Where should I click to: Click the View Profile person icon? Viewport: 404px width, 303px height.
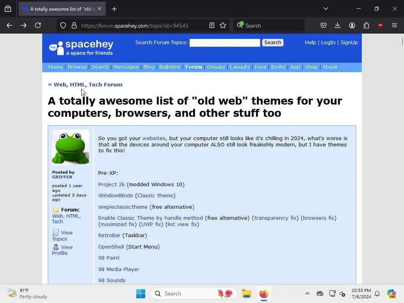click(56, 247)
